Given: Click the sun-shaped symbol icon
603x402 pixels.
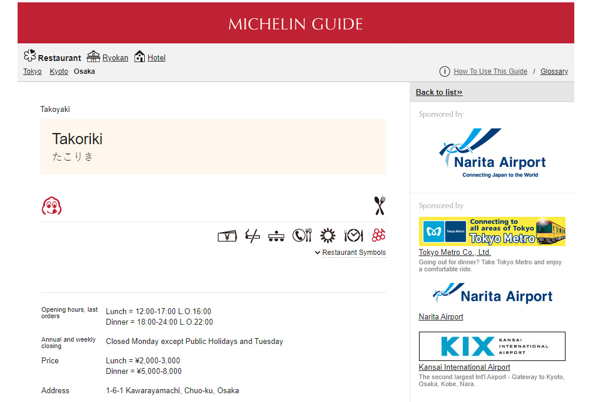Looking at the screenshot, I should coord(328,236).
